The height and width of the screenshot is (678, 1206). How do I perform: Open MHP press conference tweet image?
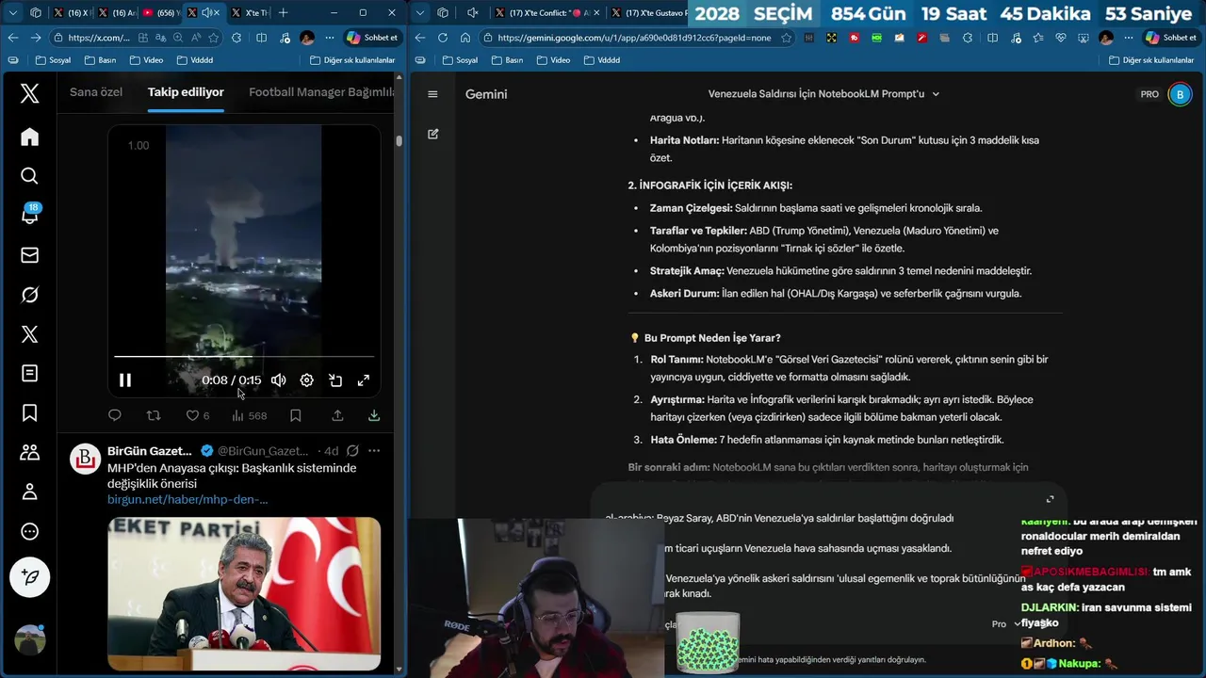pos(244,593)
